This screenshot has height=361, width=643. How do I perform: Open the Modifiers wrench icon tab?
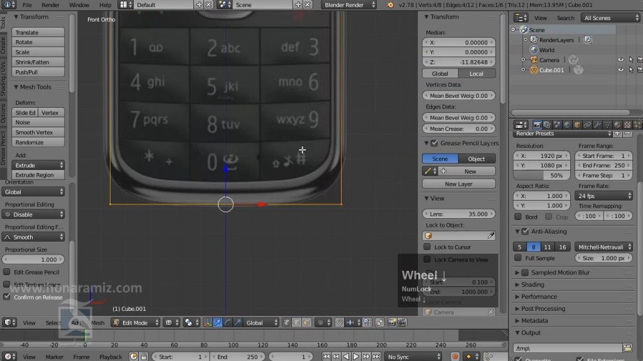(x=598, y=125)
